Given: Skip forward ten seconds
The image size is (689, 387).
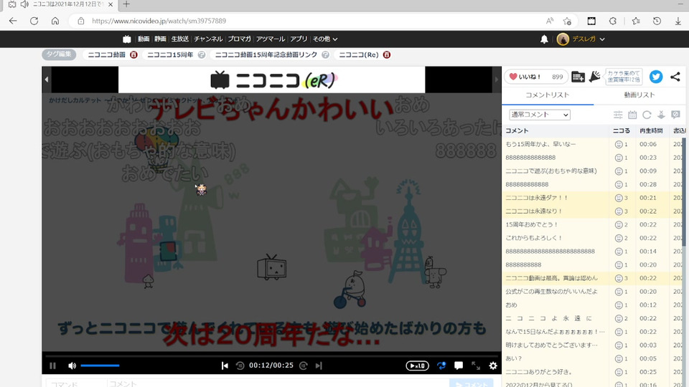Looking at the screenshot, I should tap(303, 365).
